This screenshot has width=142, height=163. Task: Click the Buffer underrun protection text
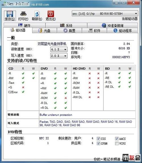point(56,115)
